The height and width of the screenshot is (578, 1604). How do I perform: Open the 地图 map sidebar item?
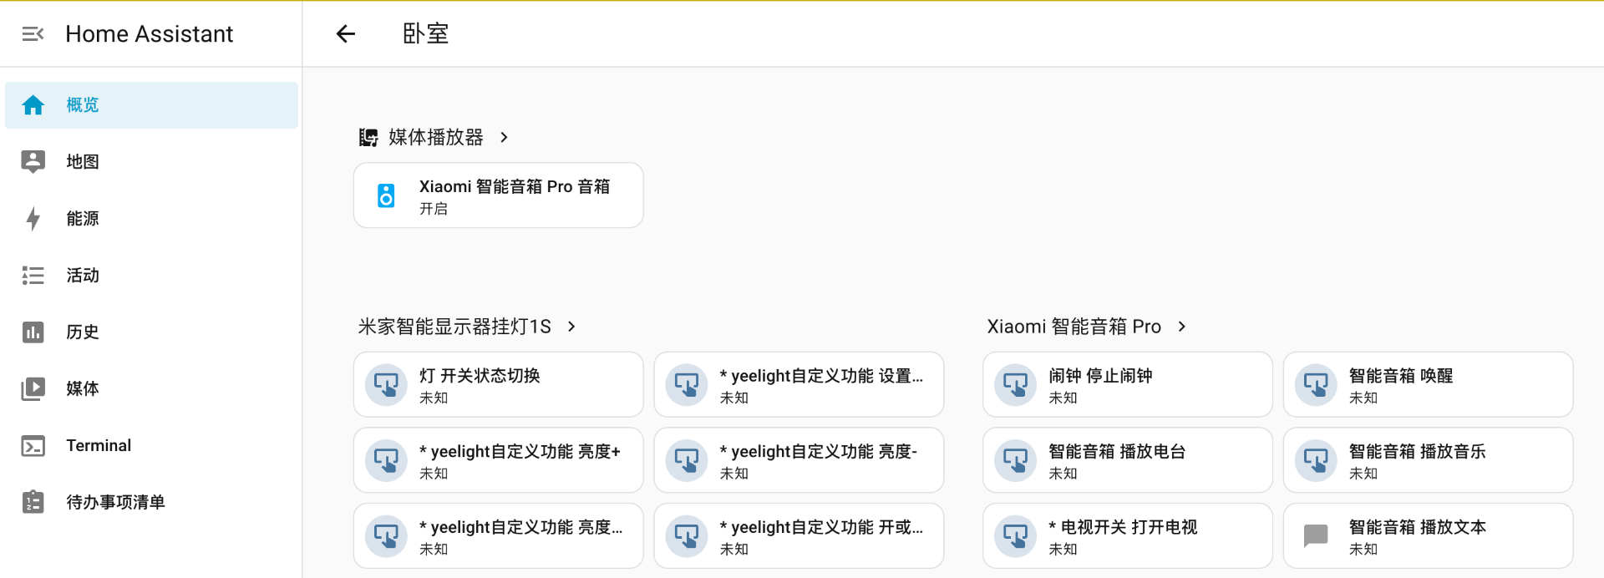pyautogui.click(x=151, y=162)
